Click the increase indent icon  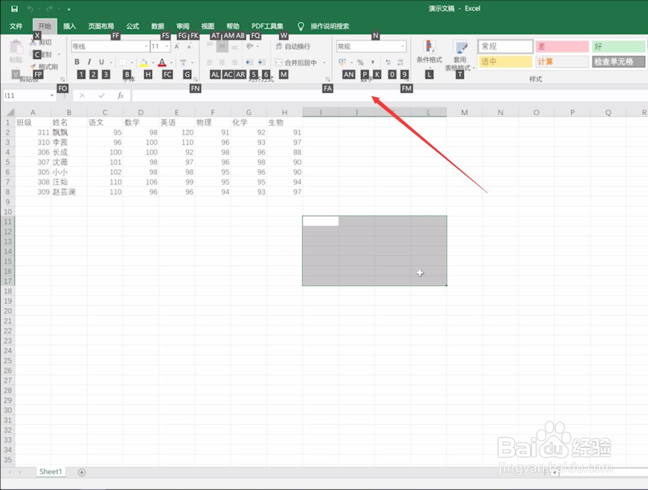point(261,62)
